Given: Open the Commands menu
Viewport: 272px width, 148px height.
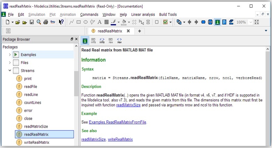Looking at the screenshot, I should 89,15.
